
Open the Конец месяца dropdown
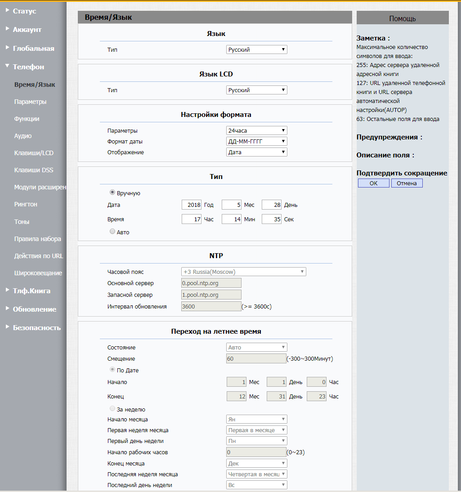256,464
